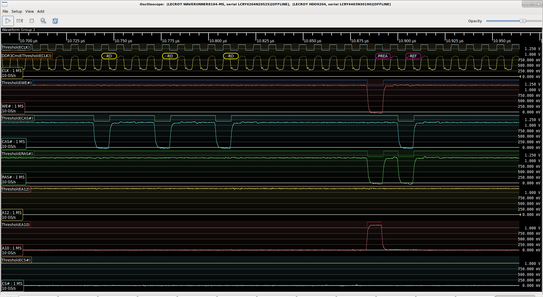
Task: Select the Threshold(RAS#) channel label
Action: coord(17,154)
